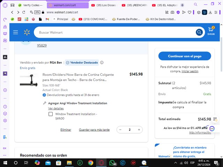
Task: Increase quantity with the plus button
Action: tap(139, 130)
